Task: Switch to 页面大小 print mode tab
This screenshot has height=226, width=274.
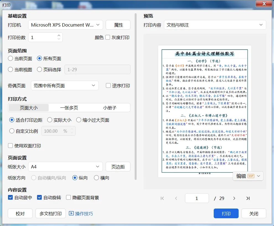Action: pos(29,108)
